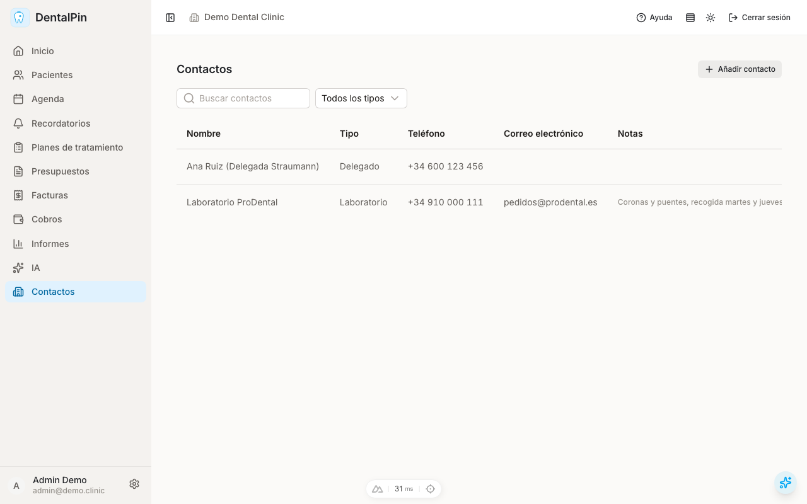Click the Teléfono column header

[x=426, y=134]
